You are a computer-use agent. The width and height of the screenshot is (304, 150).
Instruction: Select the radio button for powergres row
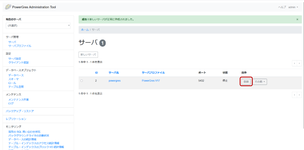point(82,81)
